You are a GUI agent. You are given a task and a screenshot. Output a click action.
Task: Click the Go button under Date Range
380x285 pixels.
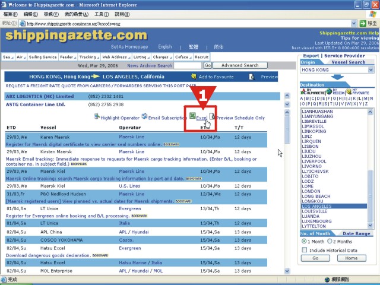pyautogui.click(x=315, y=258)
